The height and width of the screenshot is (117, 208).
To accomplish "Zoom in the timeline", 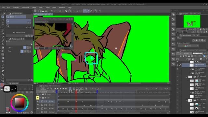I will pyautogui.click(x=51, y=89).
